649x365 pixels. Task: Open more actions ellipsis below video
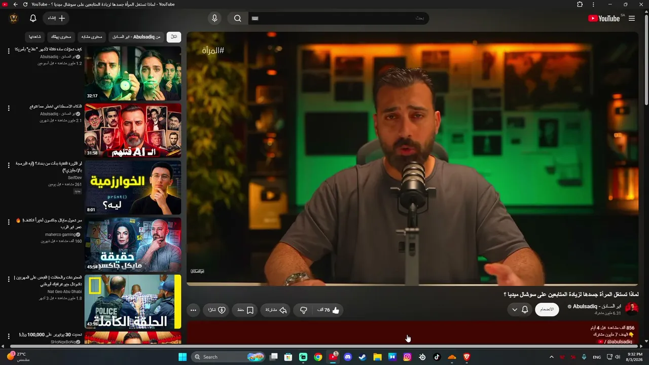point(193,310)
